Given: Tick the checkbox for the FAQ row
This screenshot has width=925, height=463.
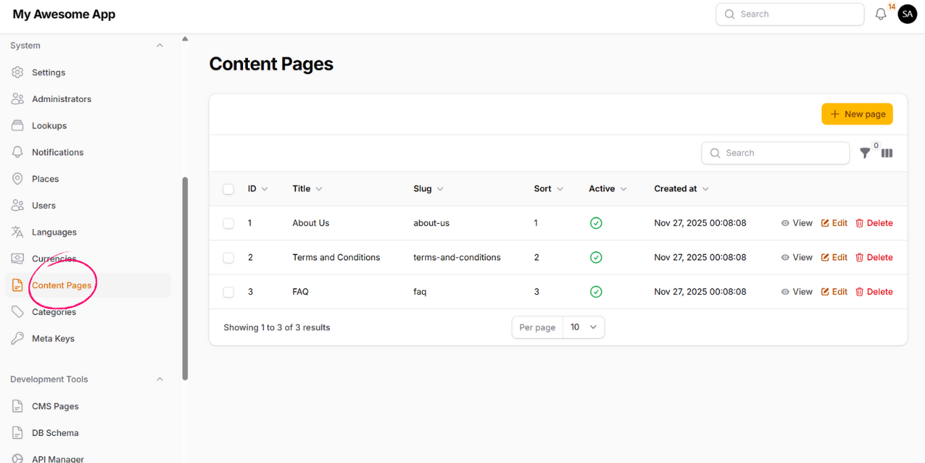Looking at the screenshot, I should 228,291.
